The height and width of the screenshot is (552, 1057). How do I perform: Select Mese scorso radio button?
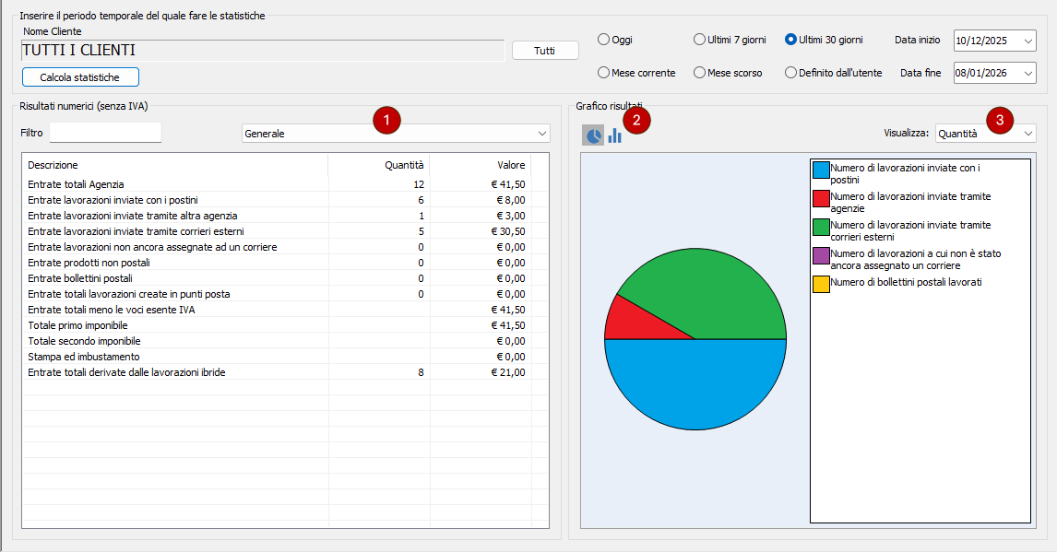coord(699,73)
